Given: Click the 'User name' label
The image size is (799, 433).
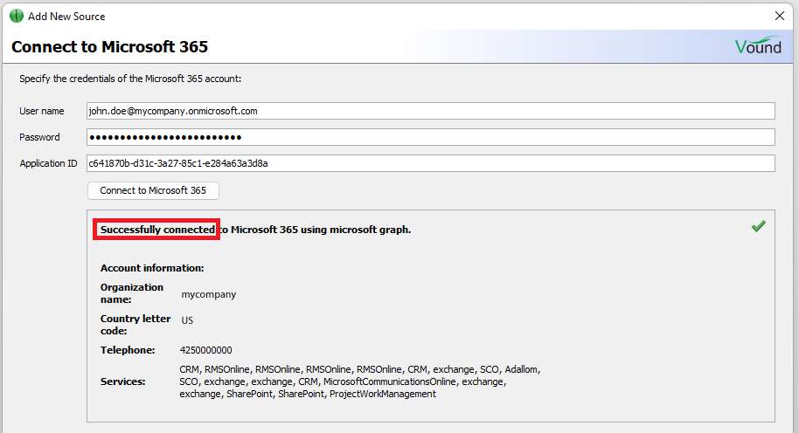Looking at the screenshot, I should [x=42, y=111].
